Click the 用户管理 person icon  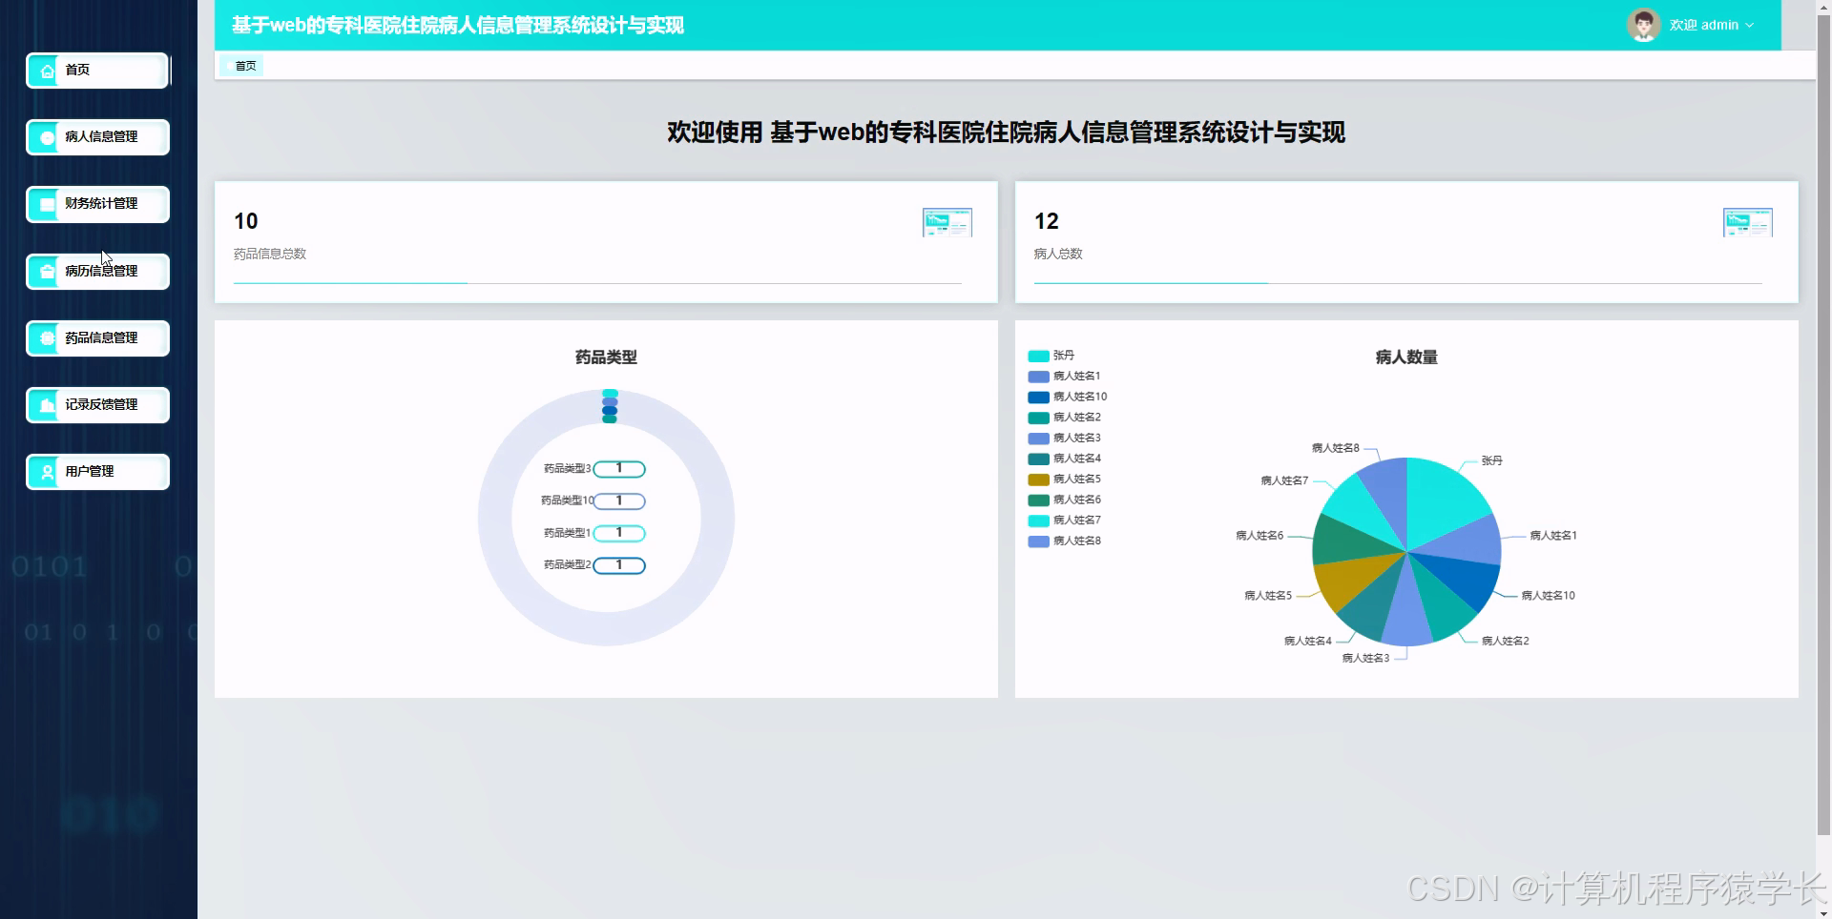click(x=47, y=472)
